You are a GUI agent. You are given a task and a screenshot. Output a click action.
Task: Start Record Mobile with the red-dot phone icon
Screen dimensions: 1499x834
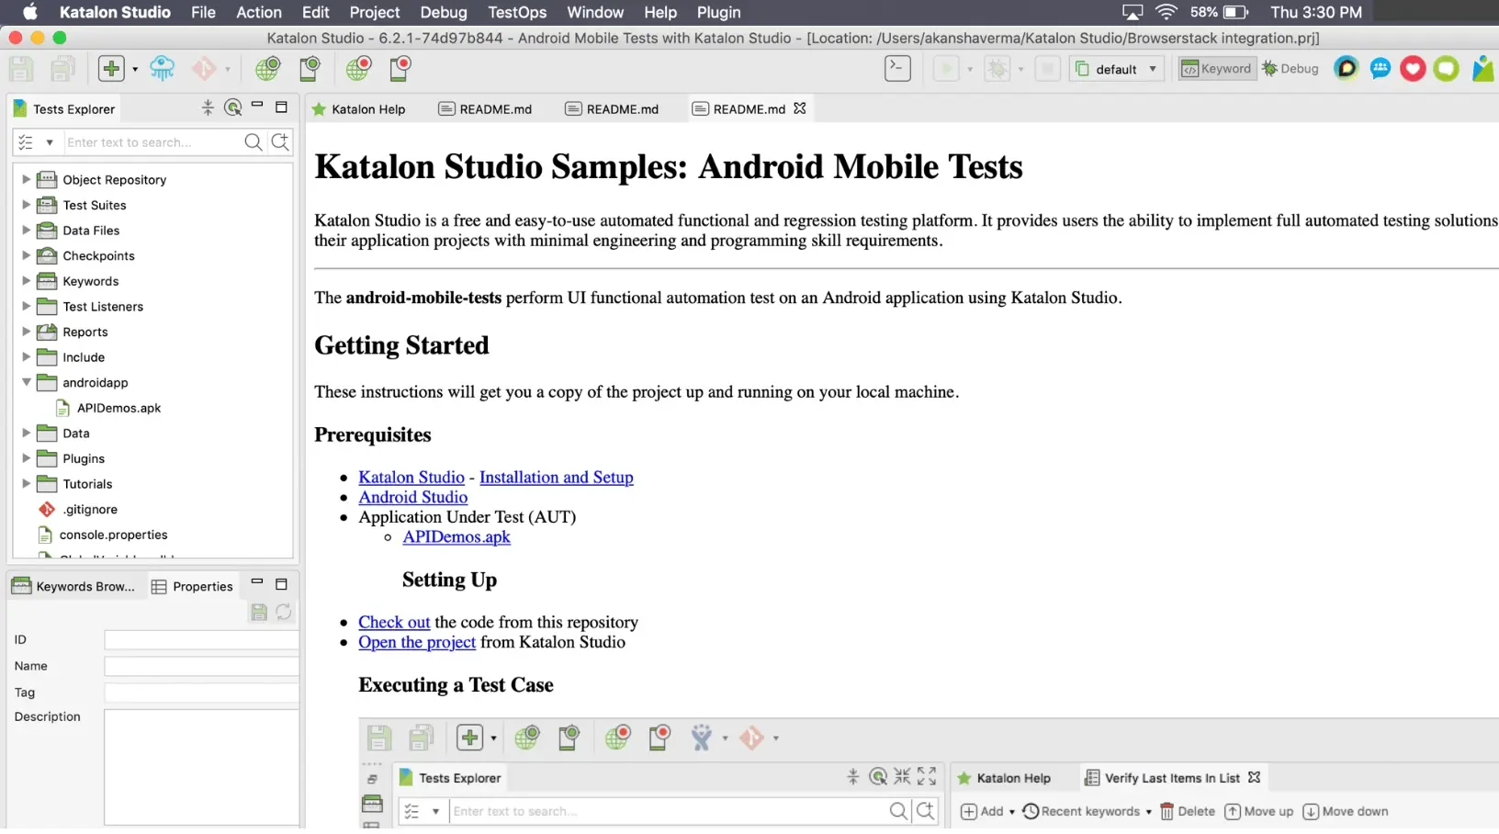(x=400, y=69)
